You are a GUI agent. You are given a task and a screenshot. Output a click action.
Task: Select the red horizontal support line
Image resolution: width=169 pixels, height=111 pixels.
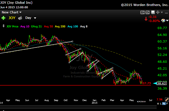[x=75, y=85]
